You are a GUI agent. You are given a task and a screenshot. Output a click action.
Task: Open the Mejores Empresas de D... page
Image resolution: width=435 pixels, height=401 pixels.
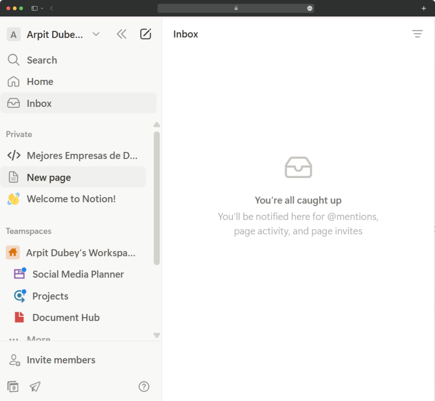pyautogui.click(x=83, y=155)
